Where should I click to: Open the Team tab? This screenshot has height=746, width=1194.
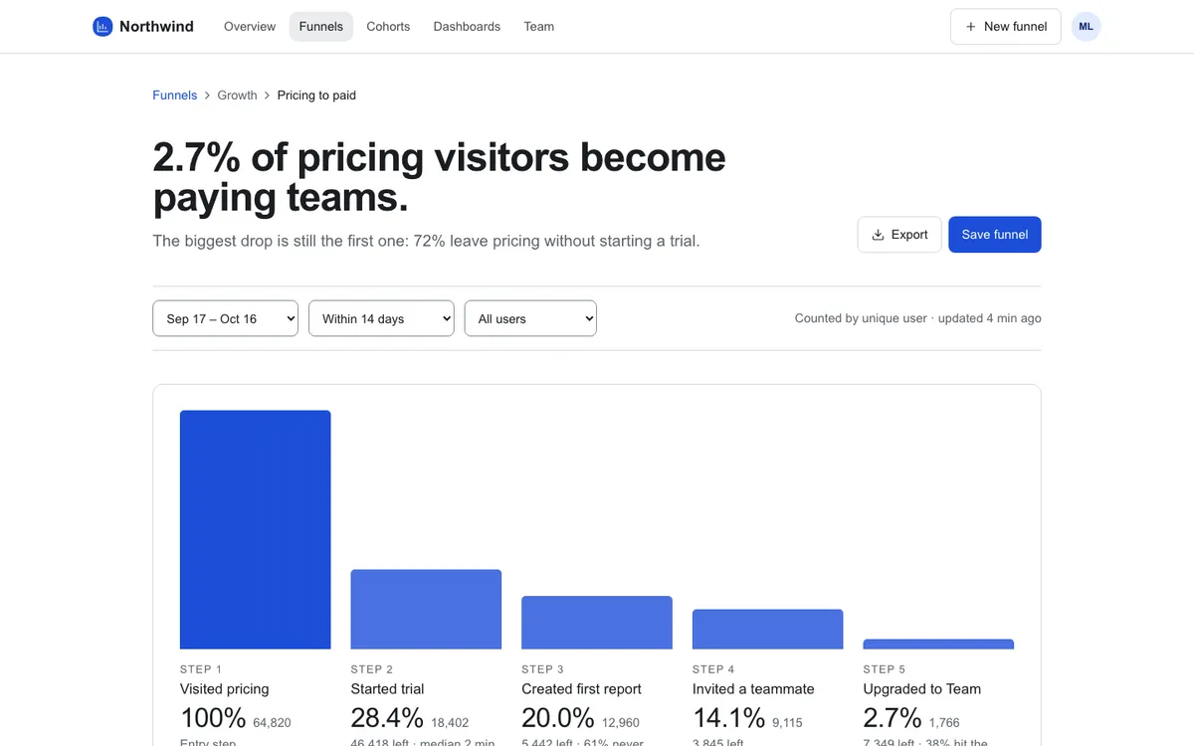pyautogui.click(x=539, y=27)
